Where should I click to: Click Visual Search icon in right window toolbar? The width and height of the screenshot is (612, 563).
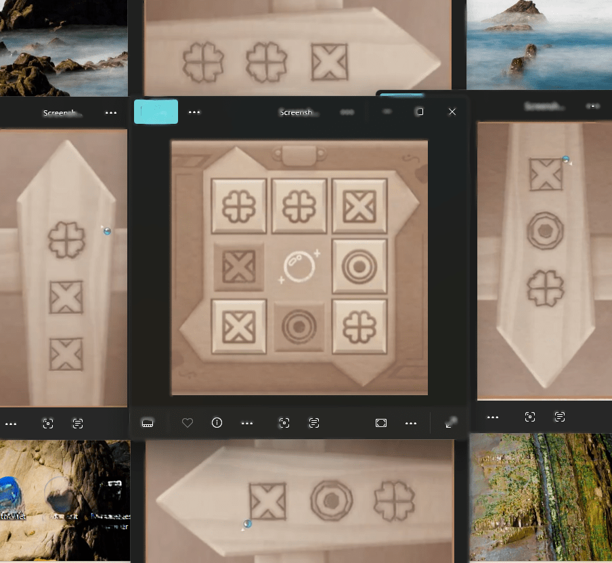point(530,417)
